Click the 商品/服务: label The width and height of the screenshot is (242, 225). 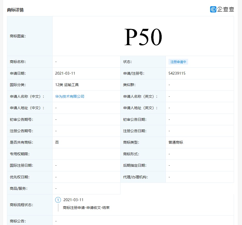click(x=18, y=188)
